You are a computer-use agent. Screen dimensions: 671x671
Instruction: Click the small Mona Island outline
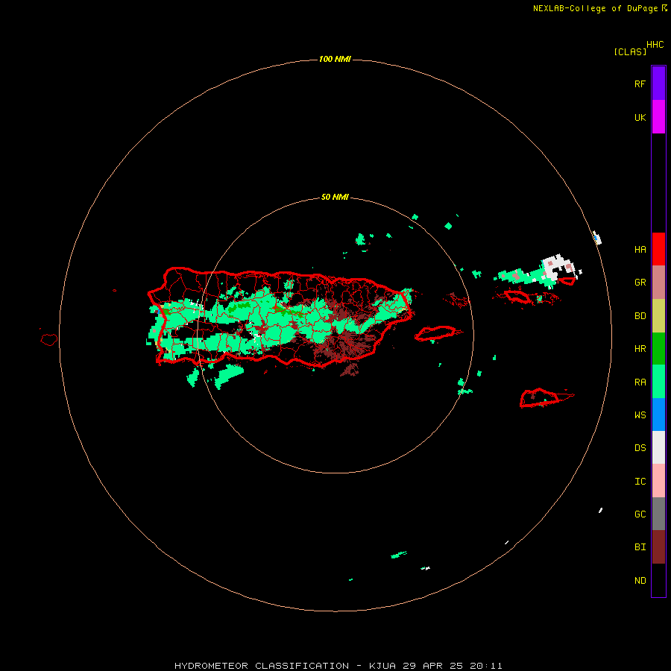coord(48,340)
